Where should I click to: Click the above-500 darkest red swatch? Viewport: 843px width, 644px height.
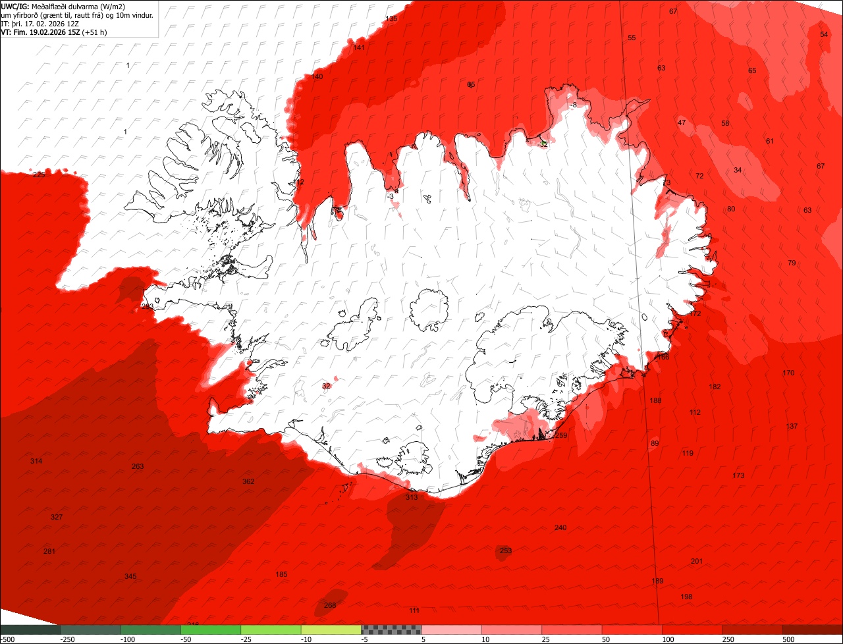click(x=813, y=630)
